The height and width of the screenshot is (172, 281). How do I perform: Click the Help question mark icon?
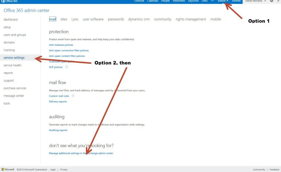coord(278,1)
